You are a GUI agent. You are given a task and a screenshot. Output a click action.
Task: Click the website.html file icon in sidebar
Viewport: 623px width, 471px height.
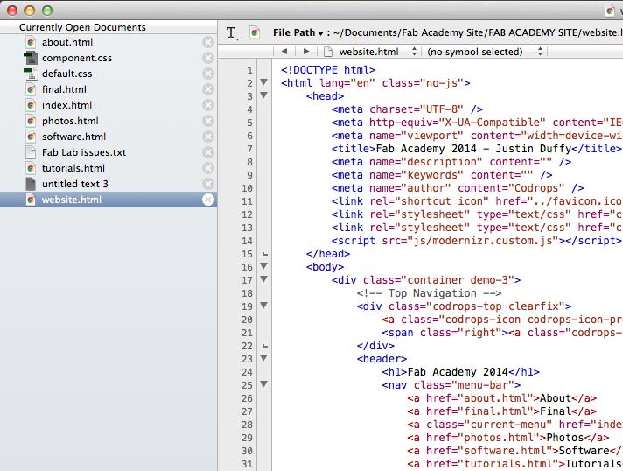[x=31, y=200]
